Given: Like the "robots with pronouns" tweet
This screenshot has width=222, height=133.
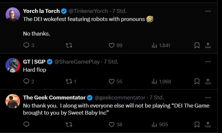Looking at the screenshot, I should tap(112, 46).
